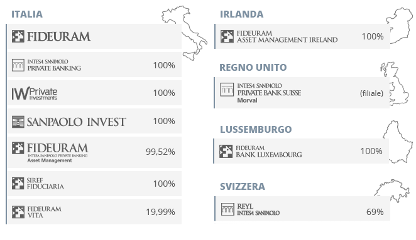This screenshot has width=416, height=240.
Task: Click the Italy map outline
Action: coord(184,33)
